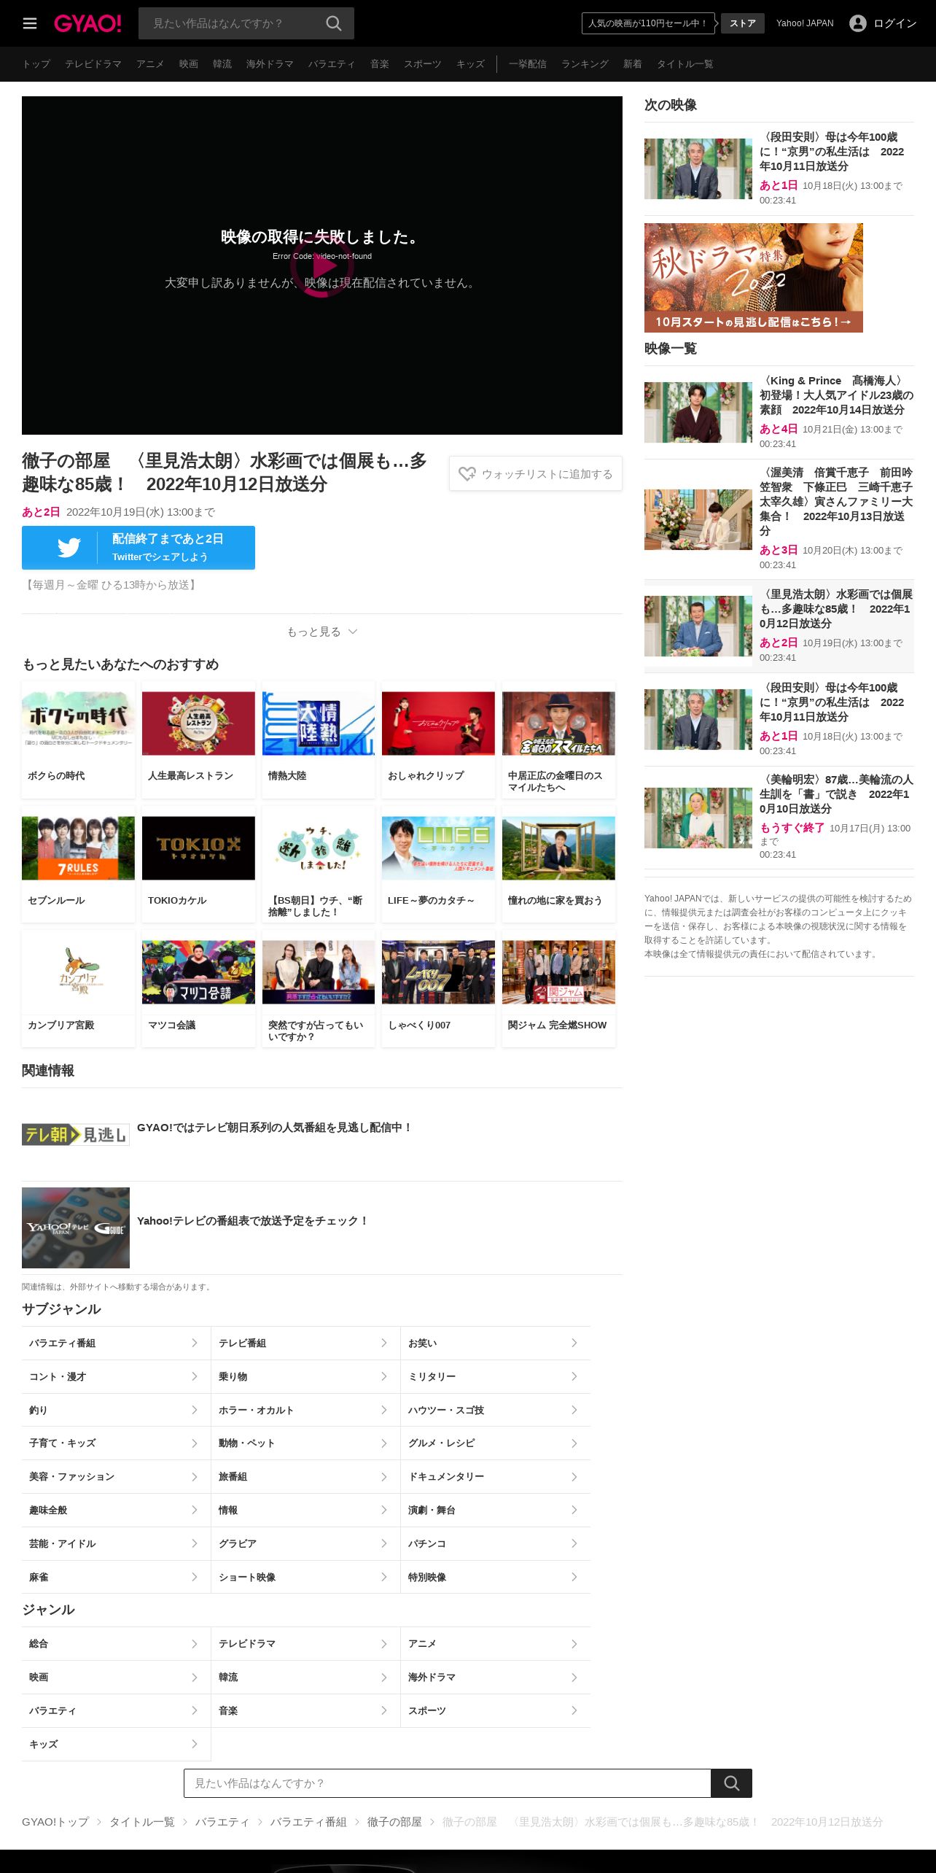
Task: Open 韓流 genre list row
Action: click(305, 1678)
